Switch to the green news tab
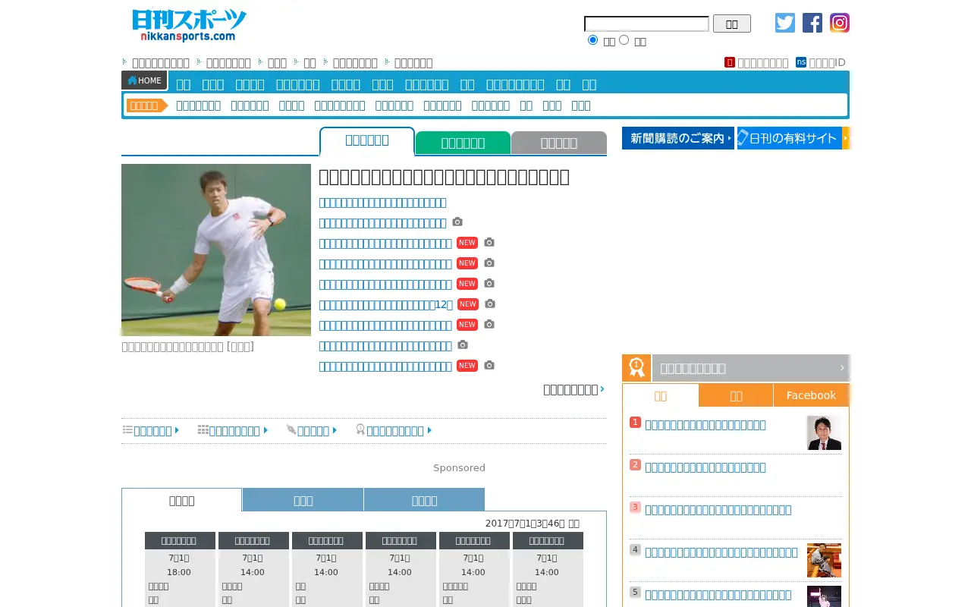The image size is (971, 607). [463, 143]
